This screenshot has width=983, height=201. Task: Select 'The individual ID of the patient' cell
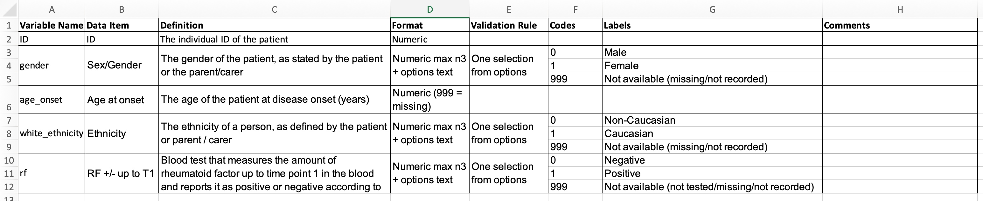(x=274, y=39)
